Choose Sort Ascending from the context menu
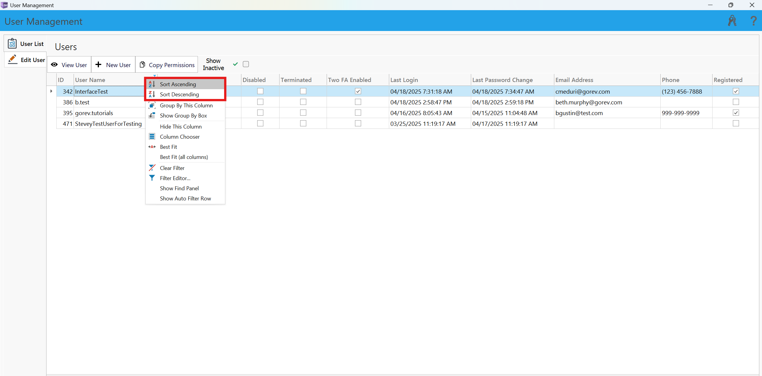The width and height of the screenshot is (762, 376). (x=185, y=84)
